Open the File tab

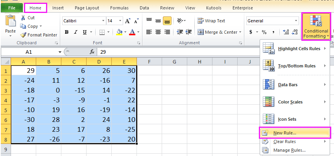pyautogui.click(x=12, y=8)
